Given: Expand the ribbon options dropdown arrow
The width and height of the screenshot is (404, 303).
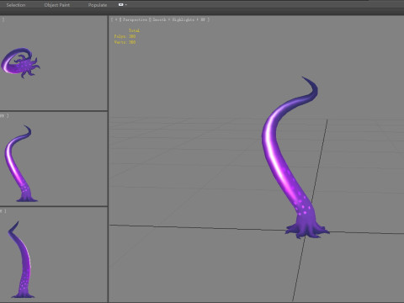Looking at the screenshot, I should click(x=126, y=5).
